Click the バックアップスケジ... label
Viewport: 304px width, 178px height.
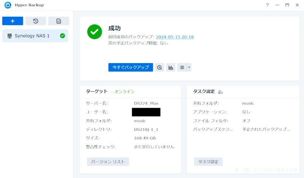[x=213, y=129]
